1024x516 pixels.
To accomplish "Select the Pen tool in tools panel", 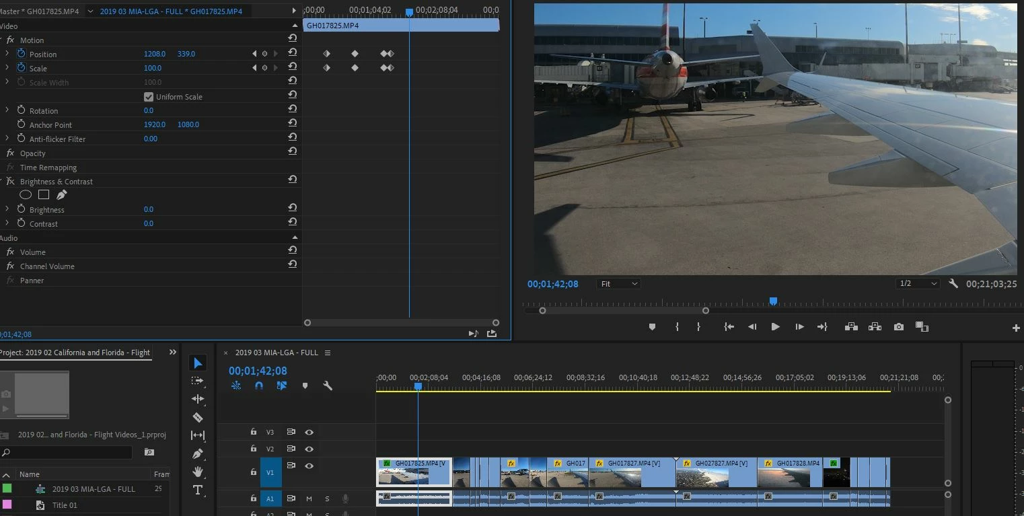I will (x=198, y=453).
